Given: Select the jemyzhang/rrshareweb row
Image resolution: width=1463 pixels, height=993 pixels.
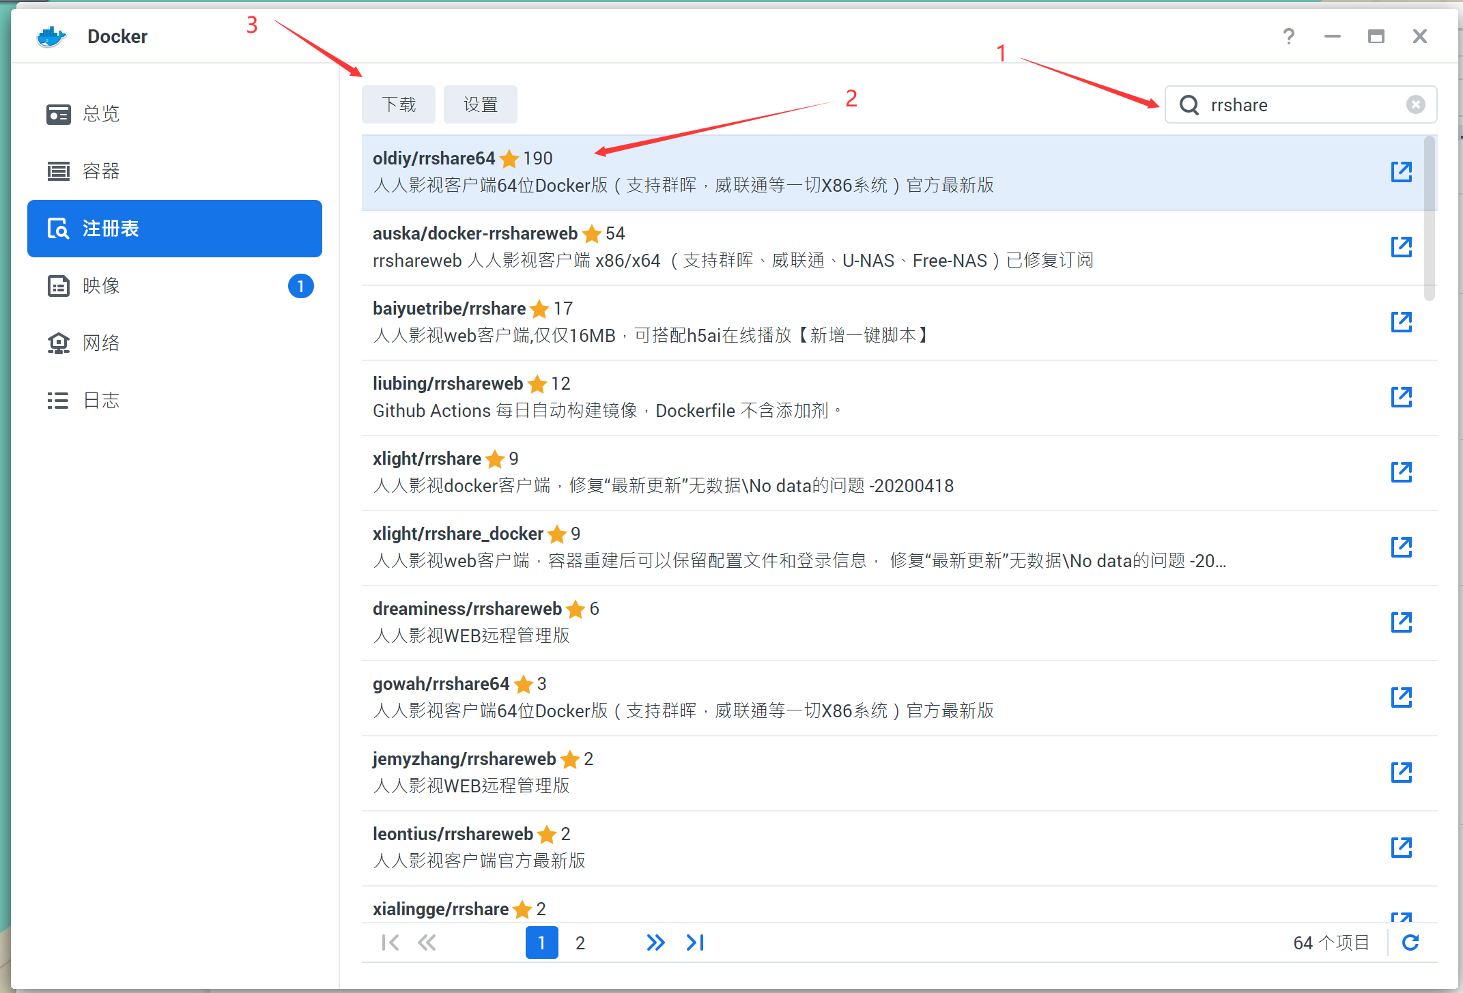Looking at the screenshot, I should (x=900, y=773).
